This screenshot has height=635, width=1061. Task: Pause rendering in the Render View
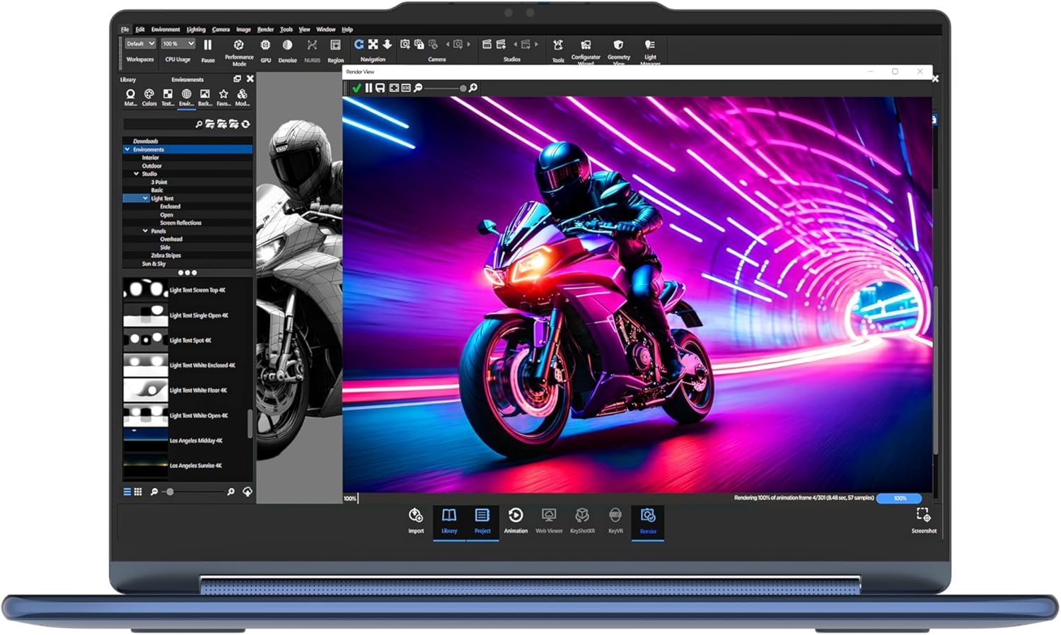[x=369, y=88]
